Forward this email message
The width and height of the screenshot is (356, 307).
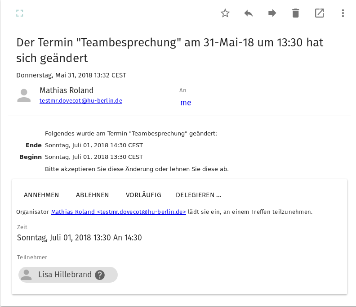(272, 13)
